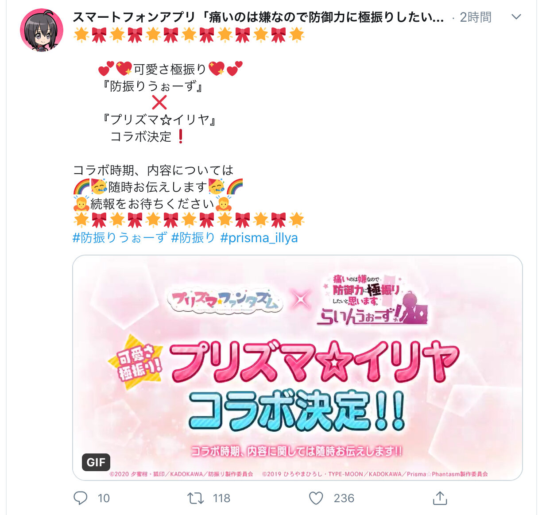This screenshot has width=546, height=515.
Task: Click the reply speech bubble icon
Action: click(x=80, y=498)
